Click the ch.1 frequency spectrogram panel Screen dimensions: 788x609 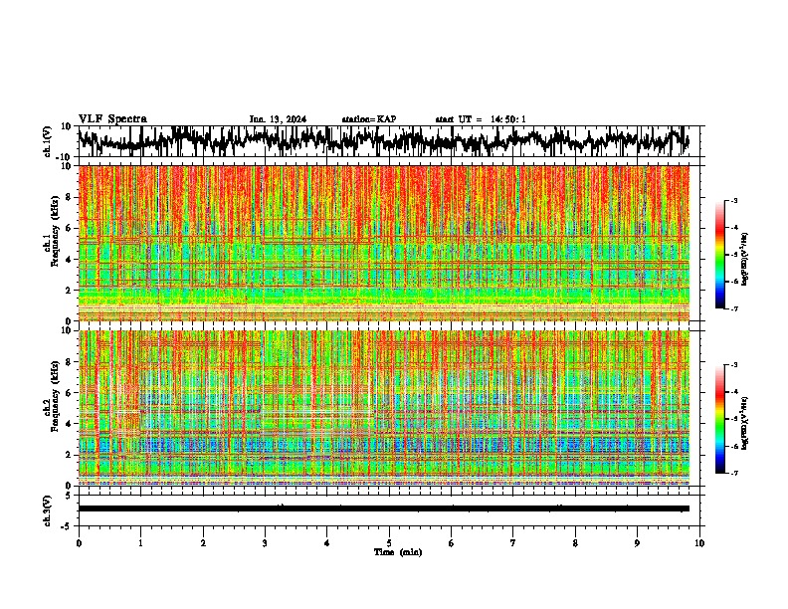(384, 243)
